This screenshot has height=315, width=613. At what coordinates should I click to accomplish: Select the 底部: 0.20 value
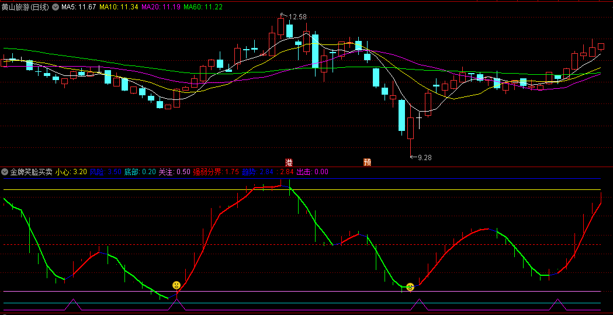click(140, 172)
